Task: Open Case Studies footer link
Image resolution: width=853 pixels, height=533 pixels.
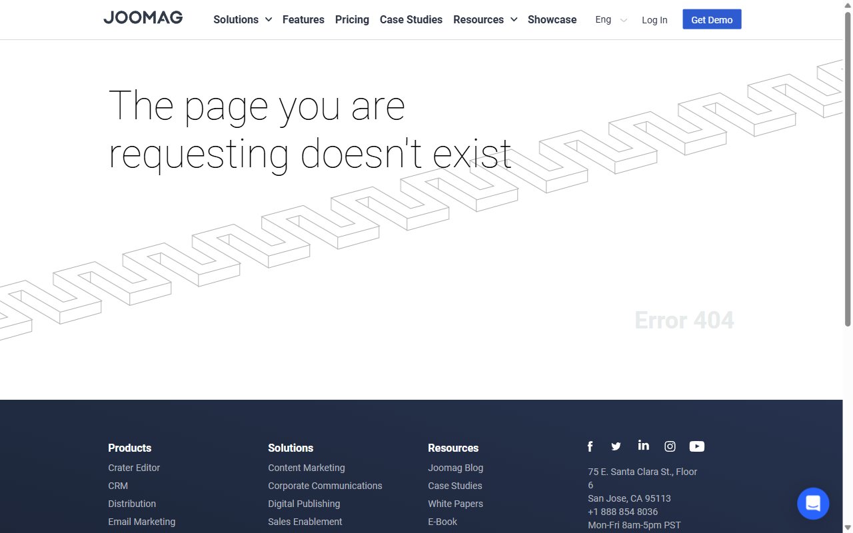Action: (x=454, y=486)
